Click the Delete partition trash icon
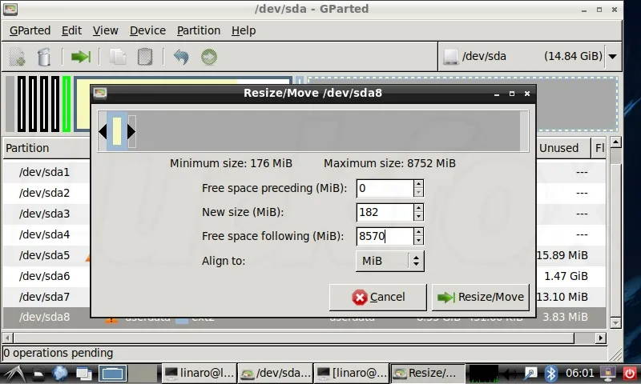 (44, 57)
